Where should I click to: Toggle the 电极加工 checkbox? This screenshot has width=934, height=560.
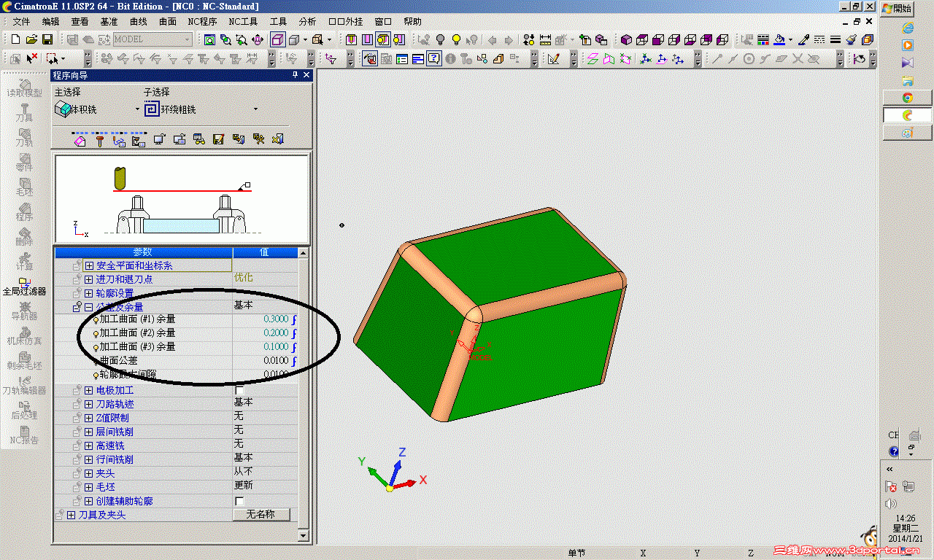point(239,391)
